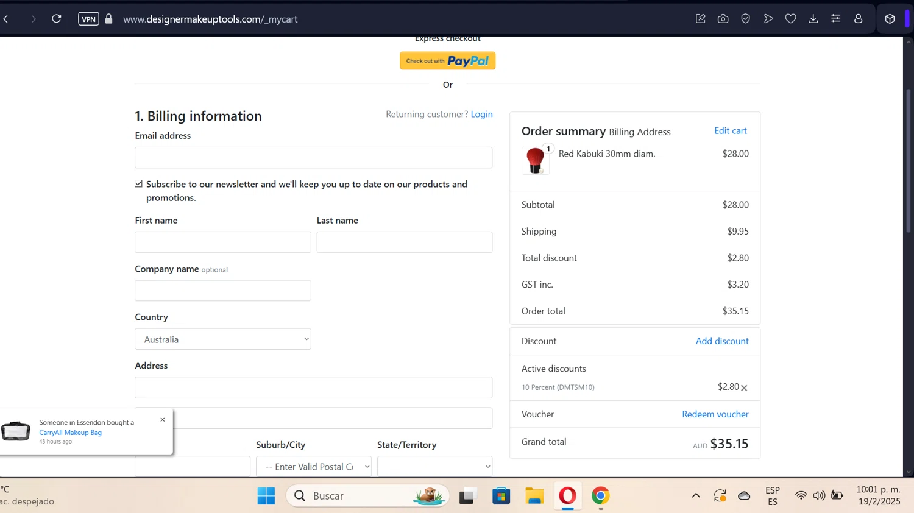Open the Suburb/City postal code dropdown
The height and width of the screenshot is (513, 914).
click(314, 467)
